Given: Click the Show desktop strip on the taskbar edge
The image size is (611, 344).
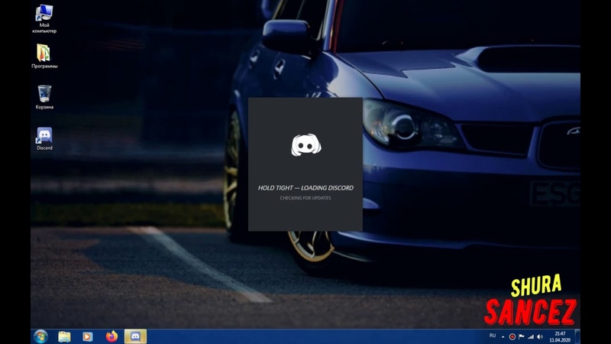Looking at the screenshot, I should (578, 336).
